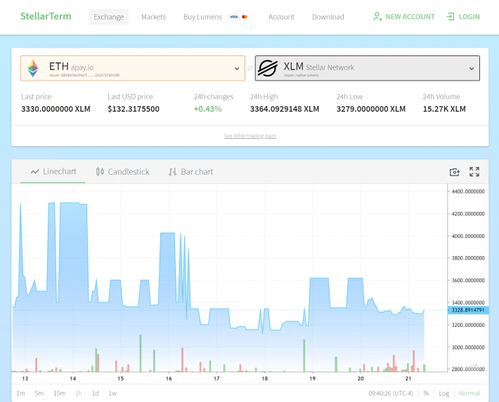
Task: Click the 3600.0000000 price axis label
Action: pyautogui.click(x=468, y=281)
